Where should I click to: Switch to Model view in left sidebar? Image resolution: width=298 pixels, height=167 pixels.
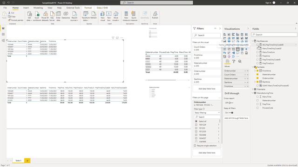click(3, 40)
